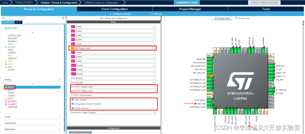Click the GENERATE CODE button
Viewport: 305px width, 134px height.
tap(187, 3)
